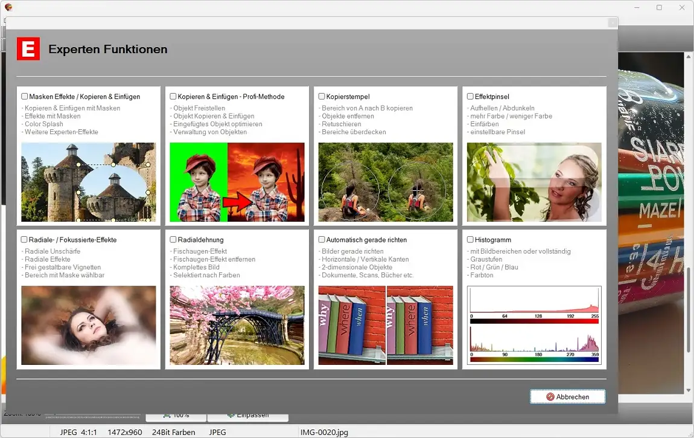This screenshot has width=694, height=438.
Task: Click the bookshelf preview under Automatisch gerade richten
Action: pos(385,325)
